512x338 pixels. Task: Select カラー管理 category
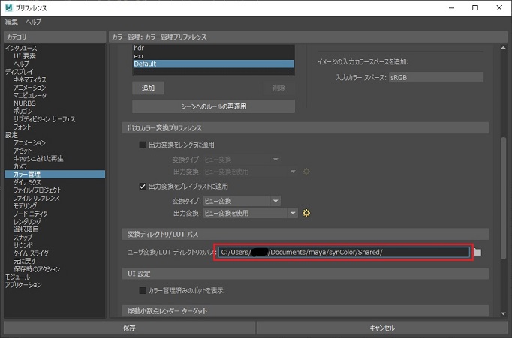pyautogui.click(x=55, y=174)
